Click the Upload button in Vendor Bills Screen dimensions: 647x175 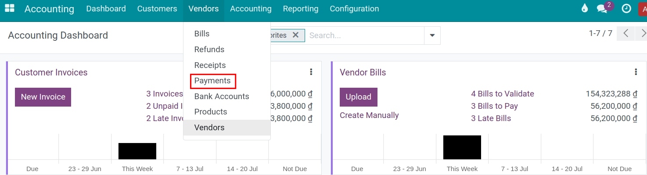click(359, 97)
